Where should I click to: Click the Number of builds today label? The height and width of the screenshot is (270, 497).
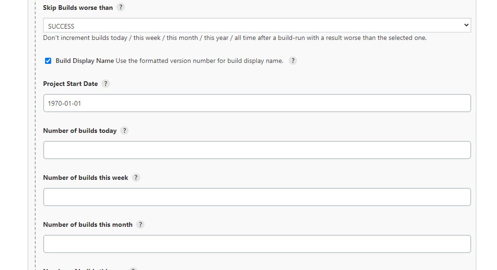(80, 131)
